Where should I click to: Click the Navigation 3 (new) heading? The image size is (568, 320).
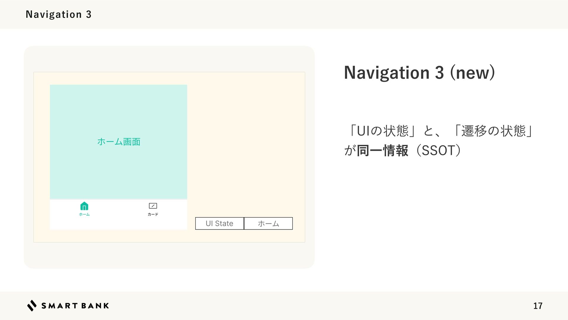pyautogui.click(x=419, y=73)
